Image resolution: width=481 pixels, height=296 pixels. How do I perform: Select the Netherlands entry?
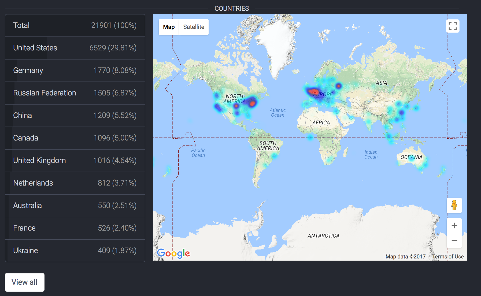[x=75, y=183]
